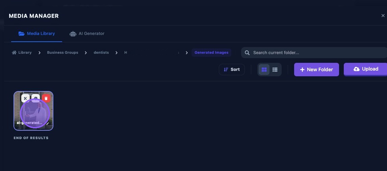Viewport: 387px width, 171px height.
Task: Open the AI Generator tab
Action: (87, 34)
